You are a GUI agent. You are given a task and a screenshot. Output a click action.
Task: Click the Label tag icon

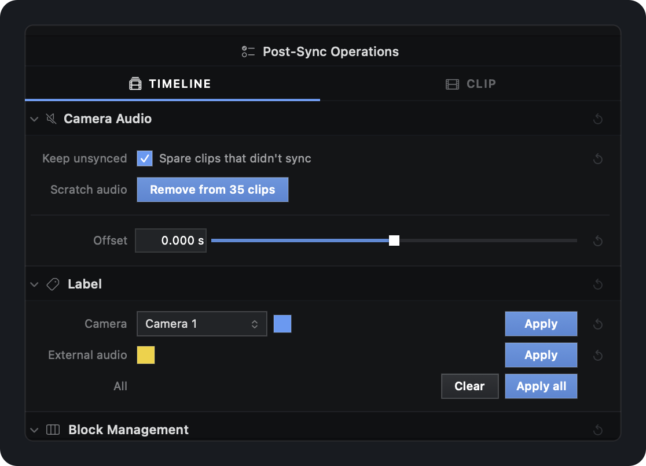click(53, 284)
